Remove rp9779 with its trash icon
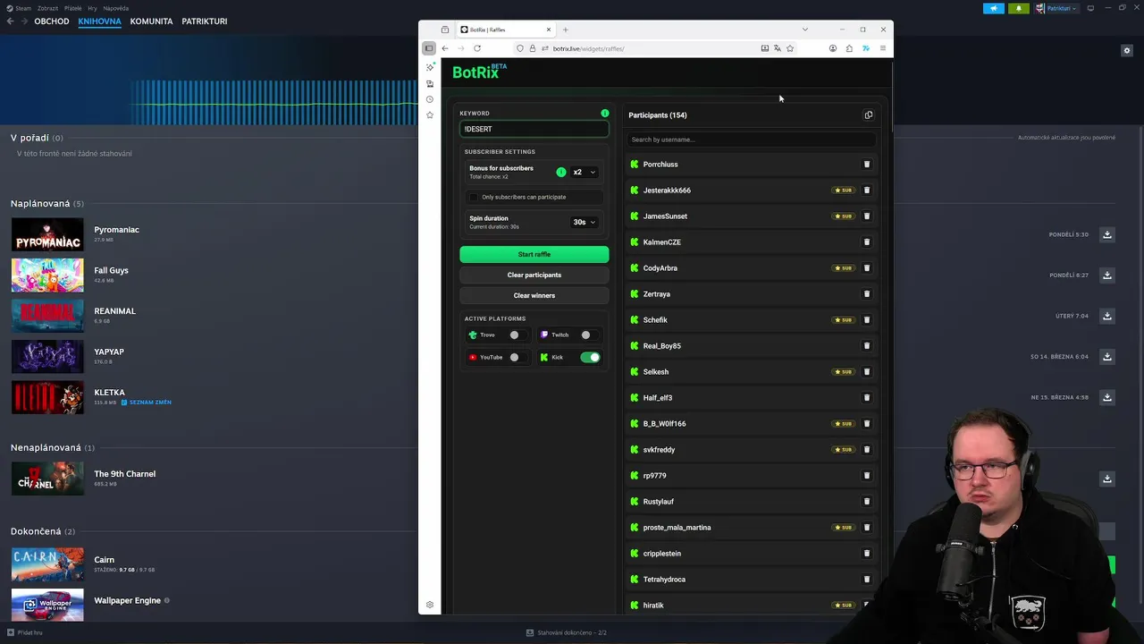 click(866, 476)
